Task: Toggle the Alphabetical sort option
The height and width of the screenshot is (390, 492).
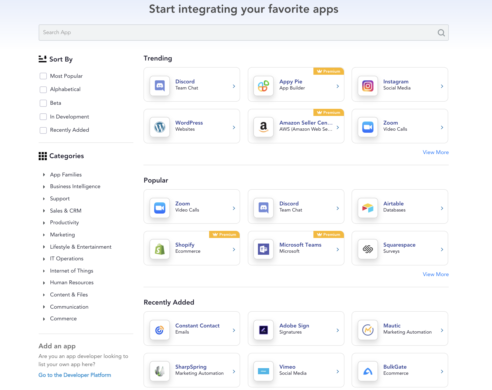Action: pos(43,89)
